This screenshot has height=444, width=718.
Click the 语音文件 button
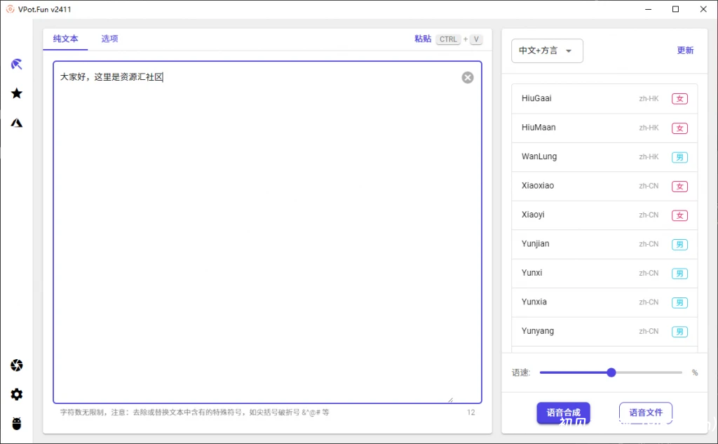(x=645, y=412)
